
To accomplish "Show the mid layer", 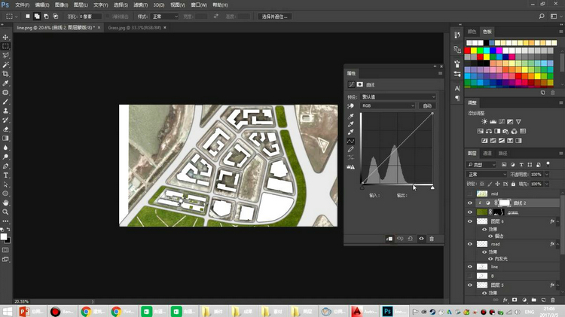I will click(x=470, y=194).
